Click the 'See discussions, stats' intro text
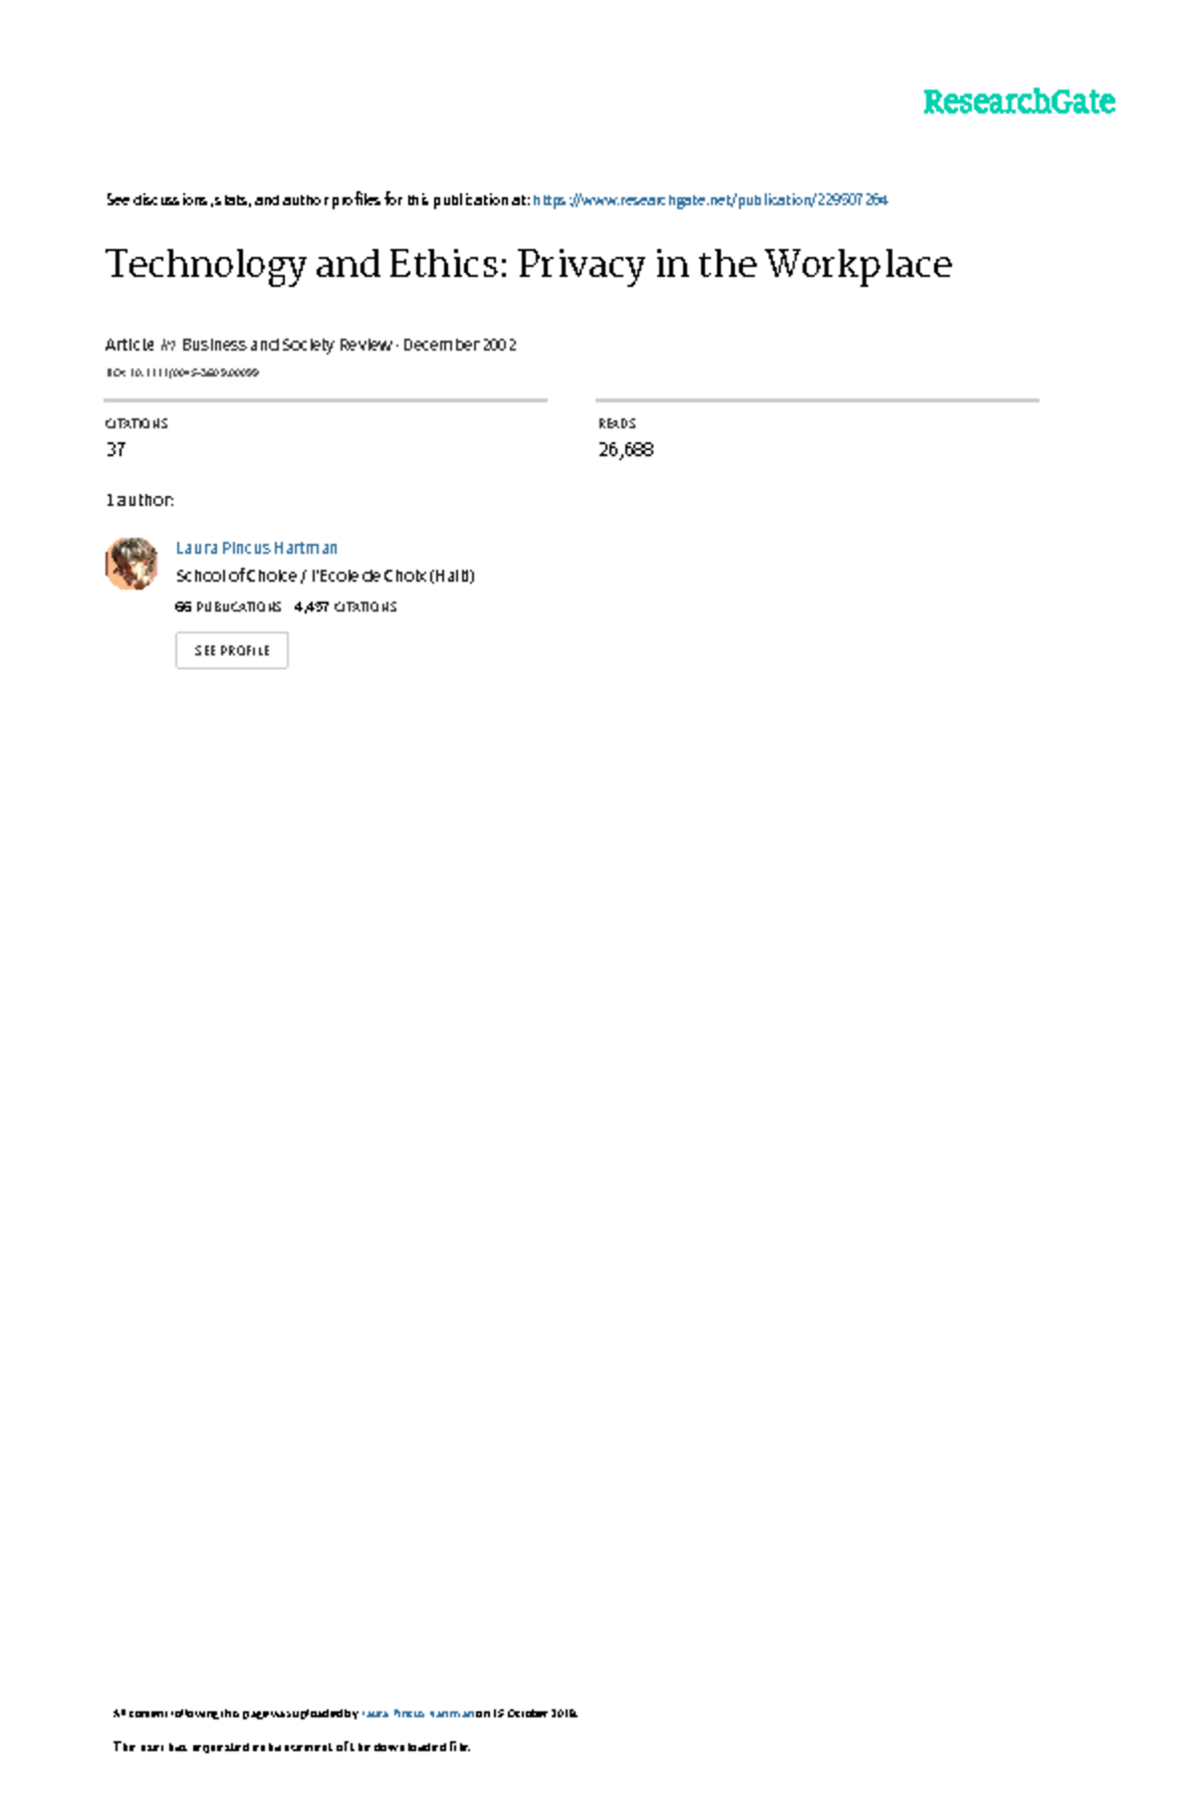1195x1793 pixels. (x=318, y=200)
